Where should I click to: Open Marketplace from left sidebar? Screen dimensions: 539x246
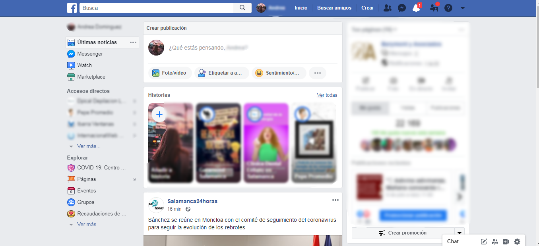coord(91,77)
